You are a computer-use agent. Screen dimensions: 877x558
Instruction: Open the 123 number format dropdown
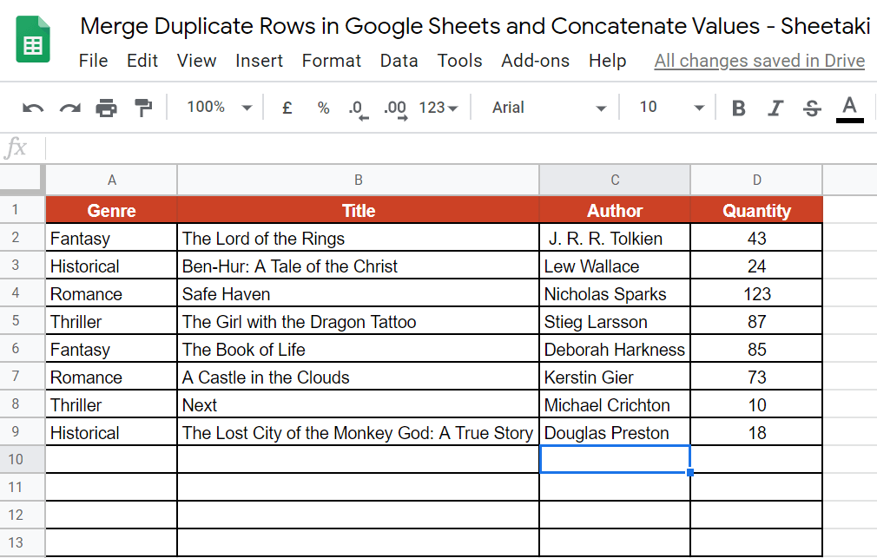pos(438,108)
